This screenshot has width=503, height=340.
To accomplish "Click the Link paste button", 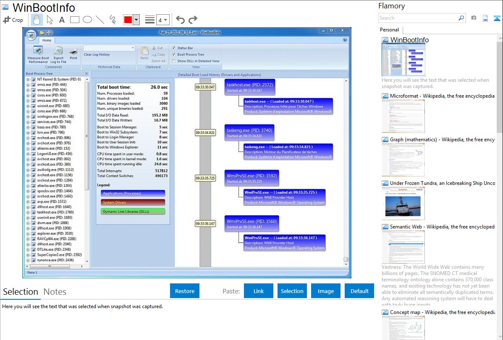I will click(x=259, y=291).
